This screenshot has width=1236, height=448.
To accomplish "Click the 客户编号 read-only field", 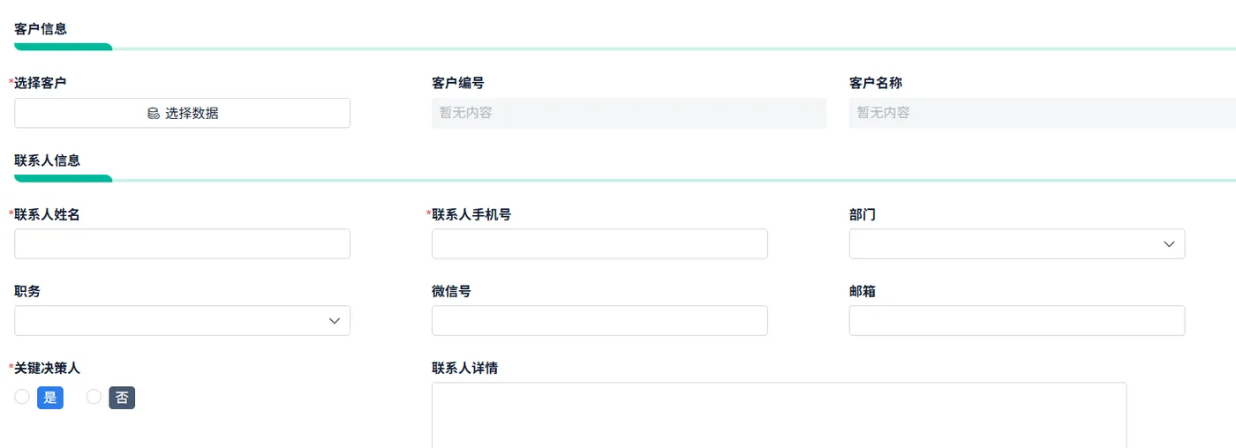I will pos(629,113).
